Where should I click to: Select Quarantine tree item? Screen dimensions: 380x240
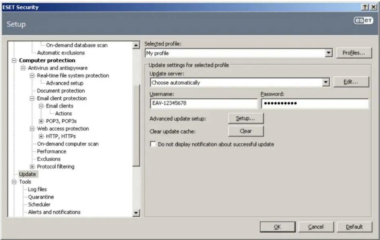point(41,197)
